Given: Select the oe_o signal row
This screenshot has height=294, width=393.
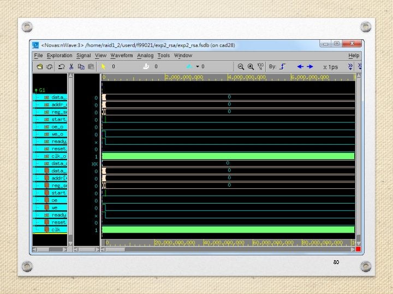Looking at the screenshot, I should [50, 127].
